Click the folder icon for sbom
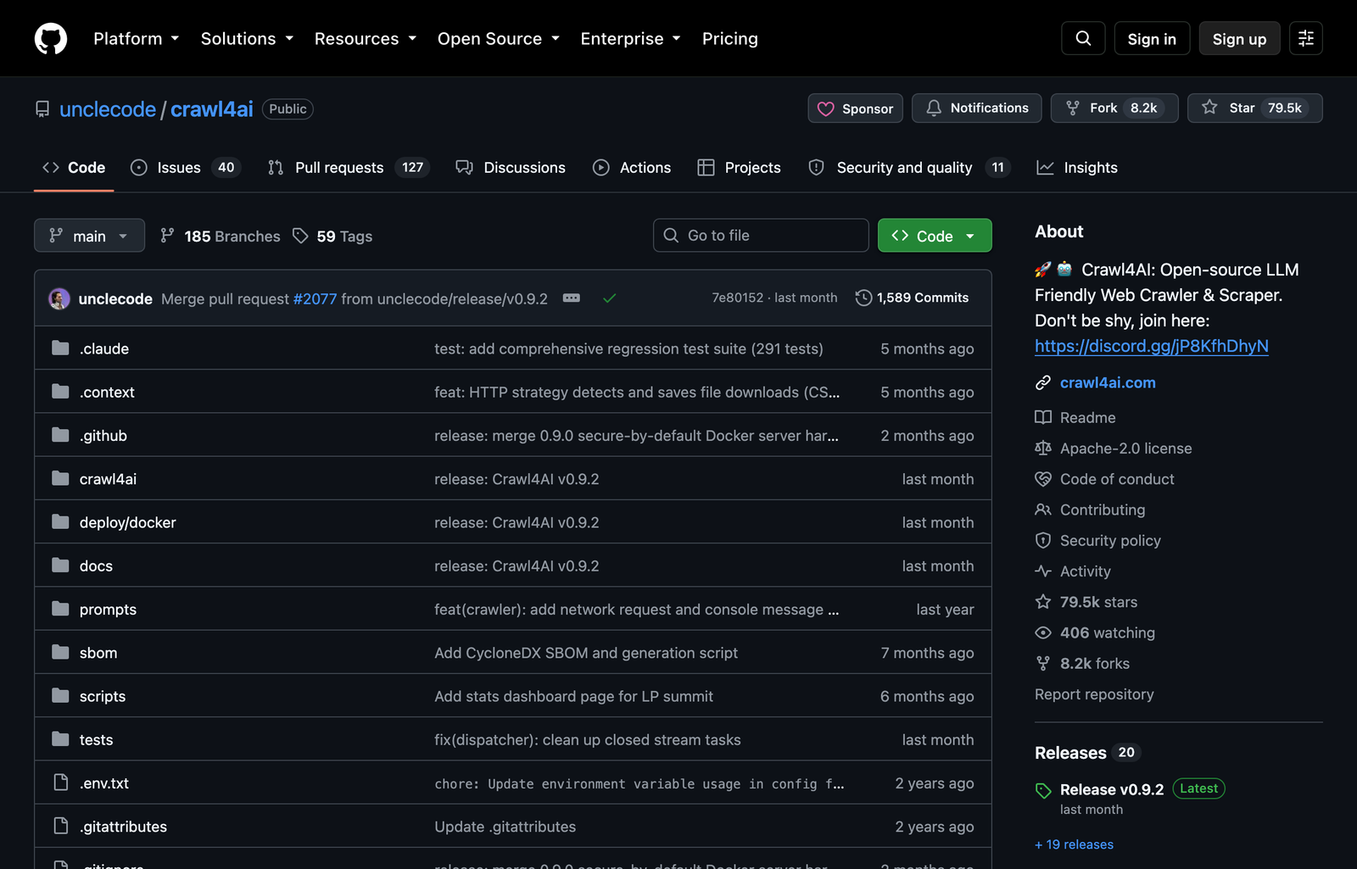The width and height of the screenshot is (1357, 869). [x=60, y=653]
